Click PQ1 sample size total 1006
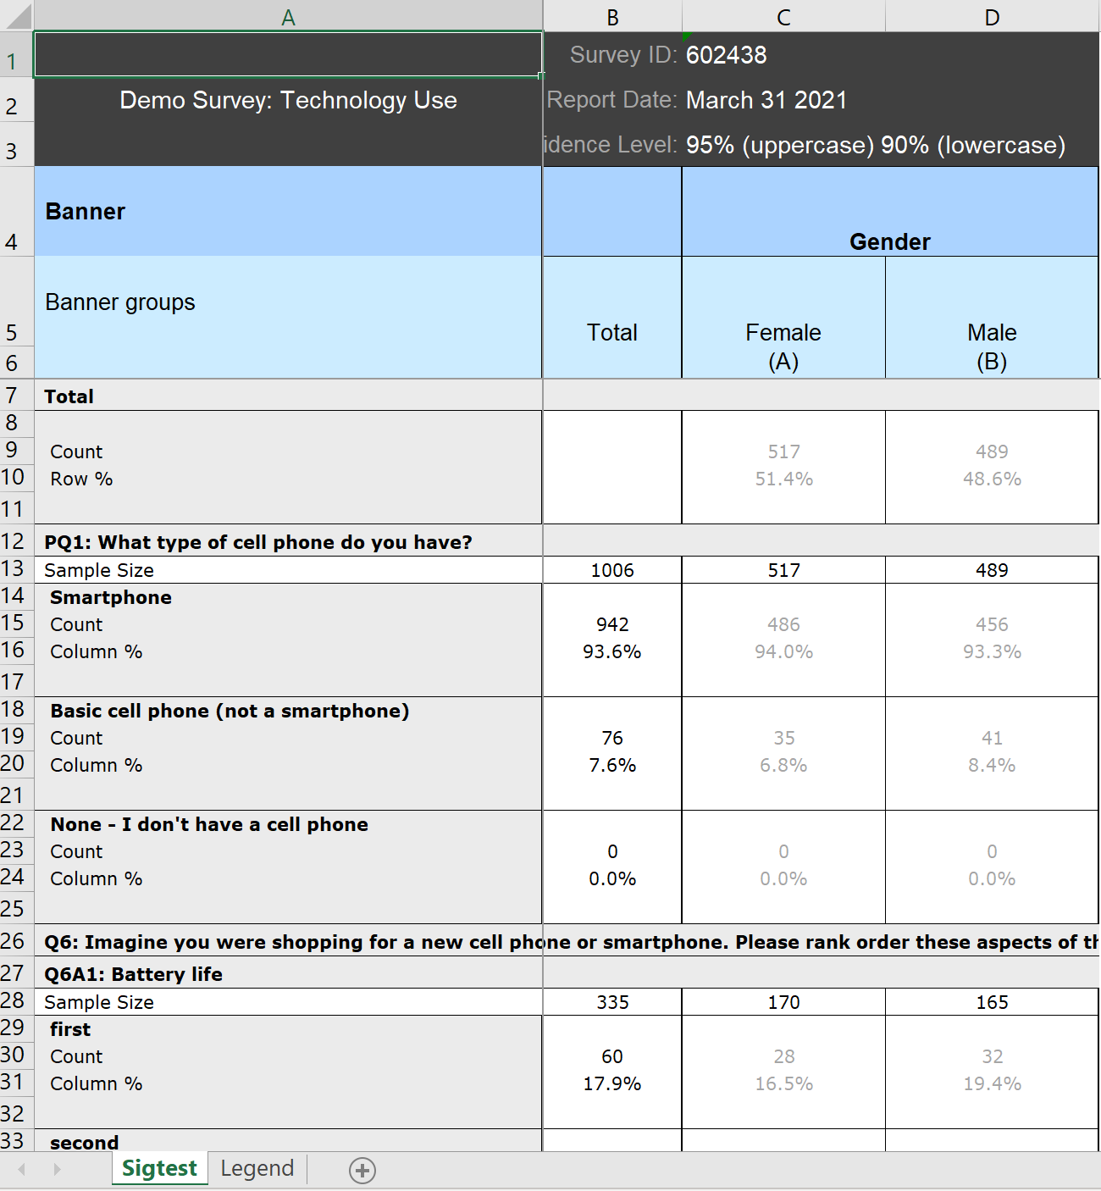This screenshot has width=1101, height=1191. click(612, 570)
